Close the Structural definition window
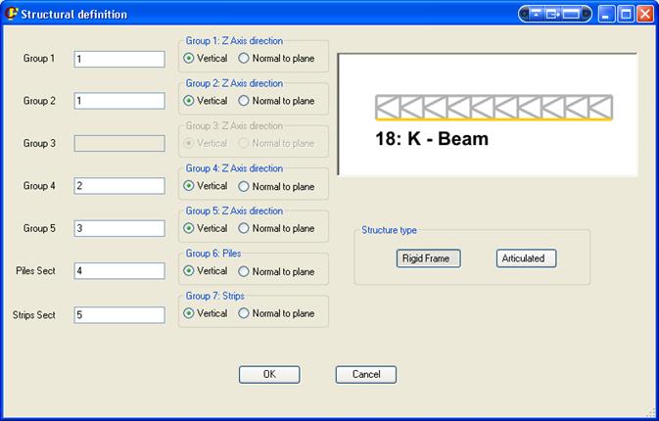The height and width of the screenshot is (421, 659). 644,14
